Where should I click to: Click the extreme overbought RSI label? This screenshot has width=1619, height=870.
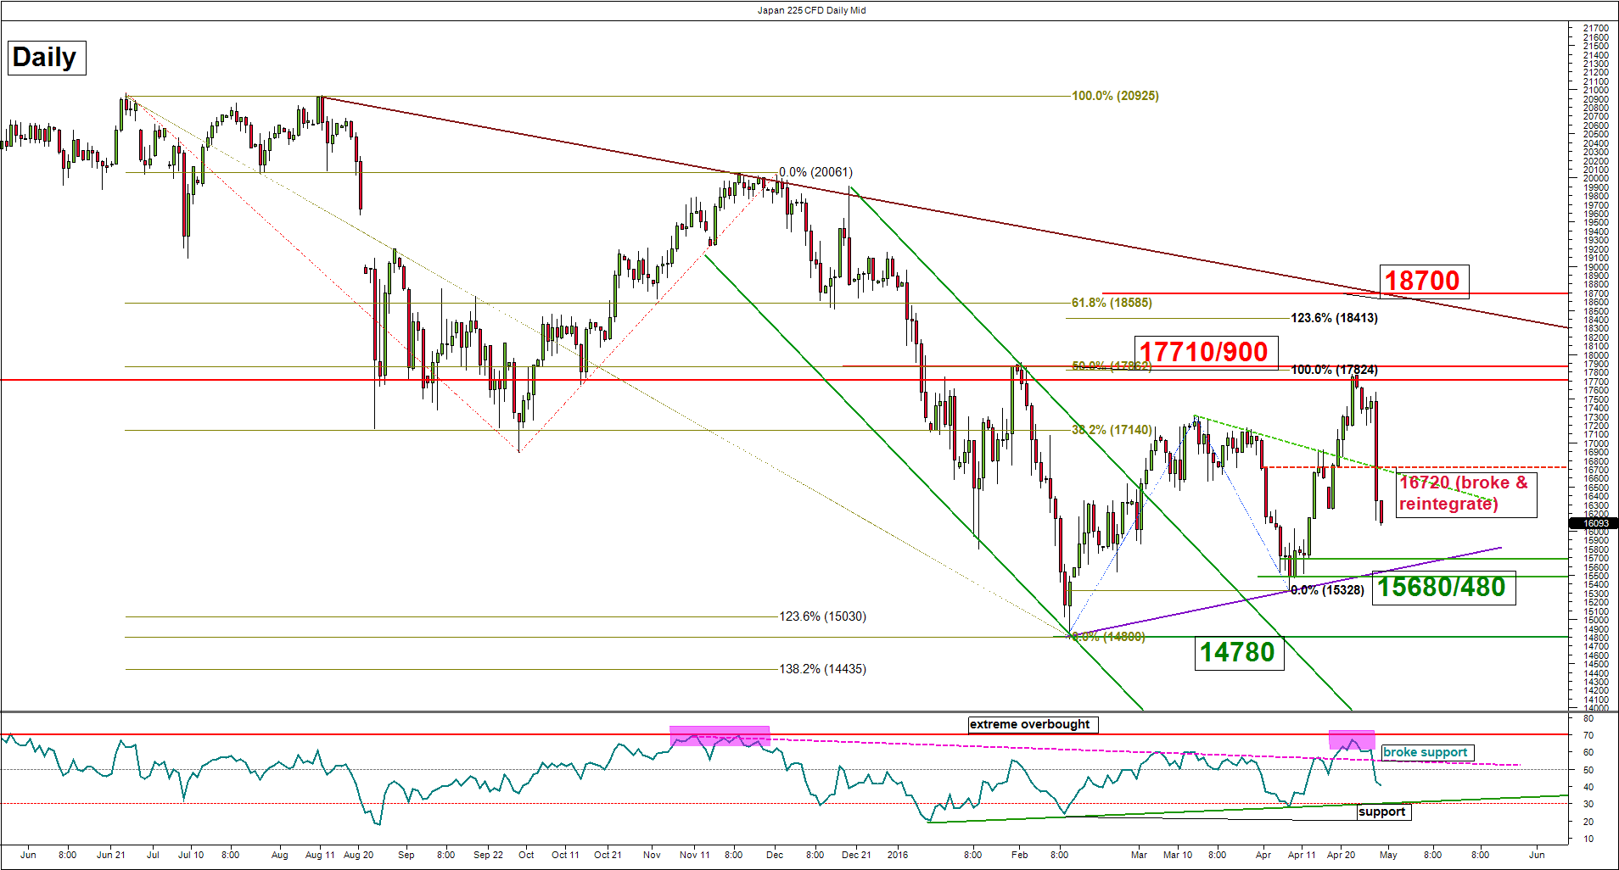1031,724
